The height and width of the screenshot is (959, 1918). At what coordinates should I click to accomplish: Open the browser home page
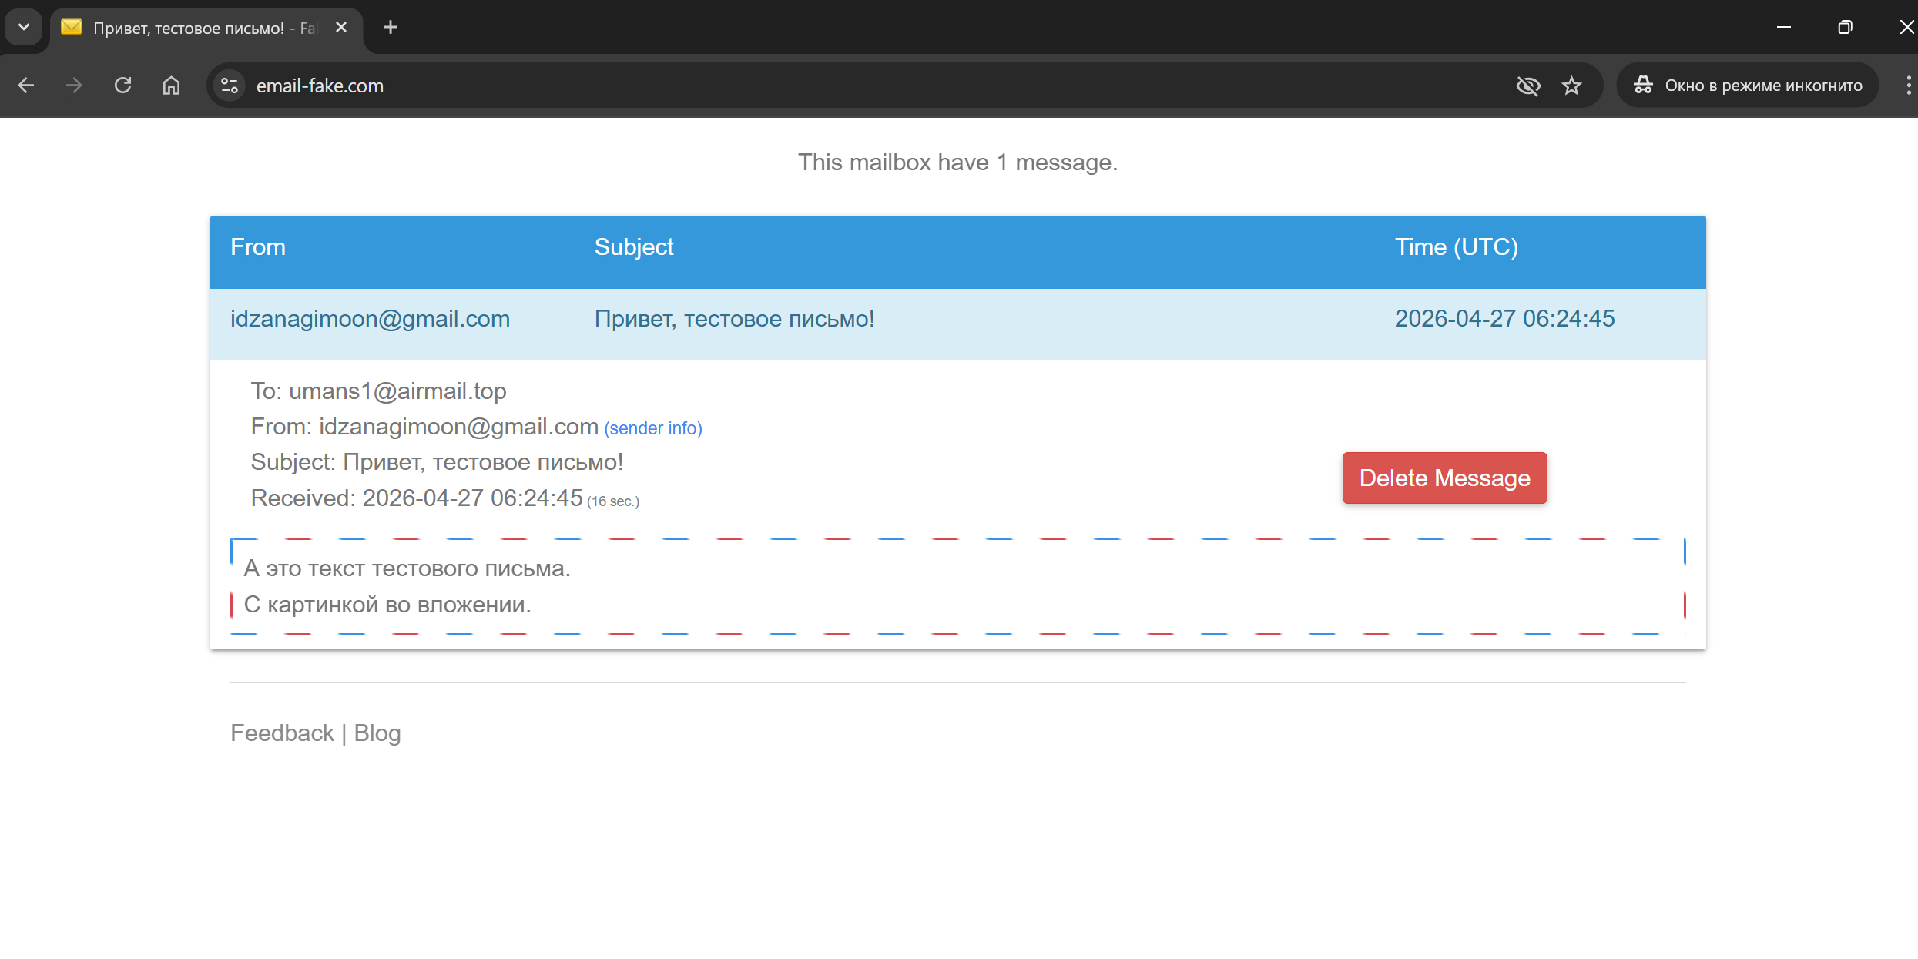coord(170,85)
